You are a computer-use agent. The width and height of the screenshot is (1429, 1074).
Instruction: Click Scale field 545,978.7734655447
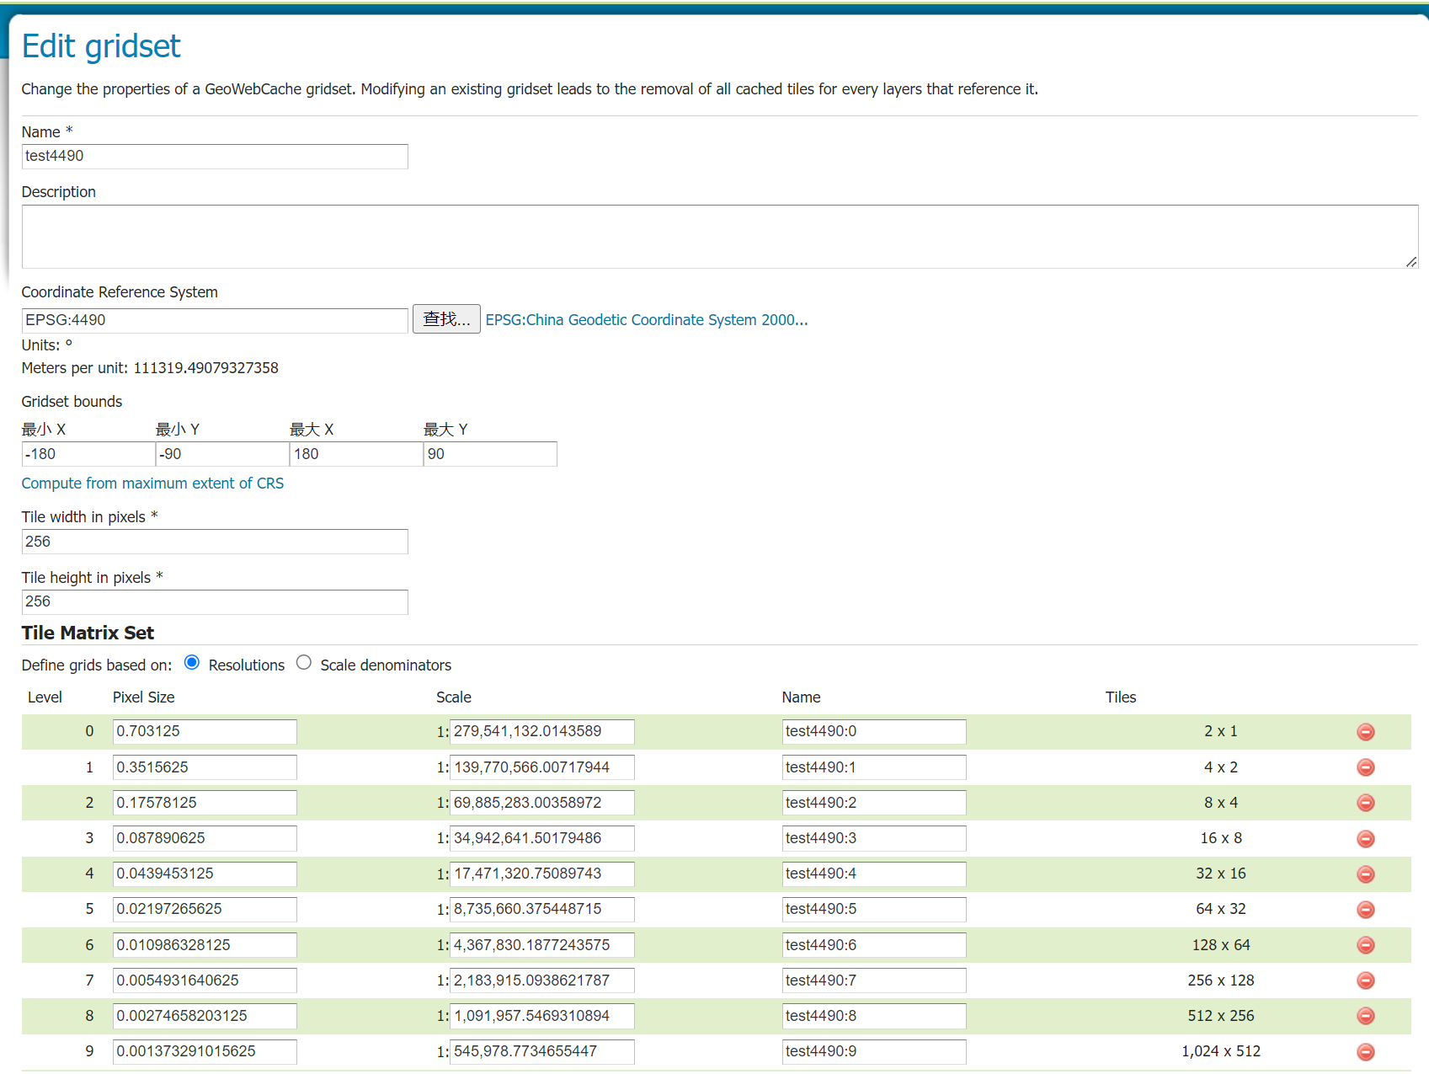coord(542,1052)
